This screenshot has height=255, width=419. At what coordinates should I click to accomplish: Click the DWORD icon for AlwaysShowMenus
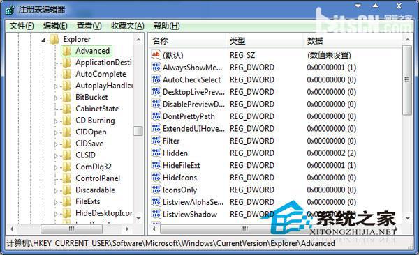coord(156,67)
